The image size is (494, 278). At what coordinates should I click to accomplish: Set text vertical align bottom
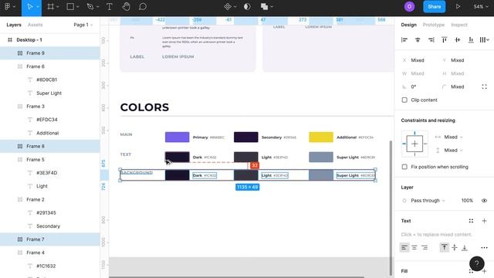click(465, 248)
